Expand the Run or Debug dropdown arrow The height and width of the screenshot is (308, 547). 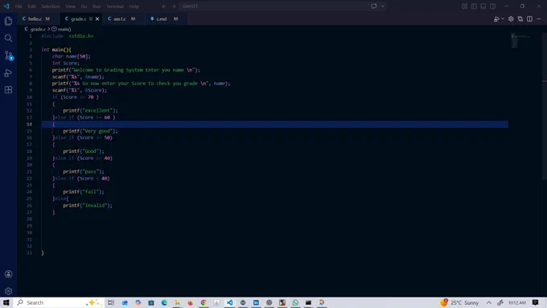(x=503, y=18)
